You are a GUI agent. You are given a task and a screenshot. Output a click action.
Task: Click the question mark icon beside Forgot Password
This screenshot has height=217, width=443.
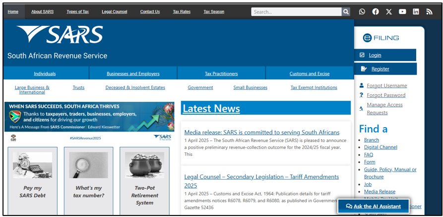click(361, 95)
